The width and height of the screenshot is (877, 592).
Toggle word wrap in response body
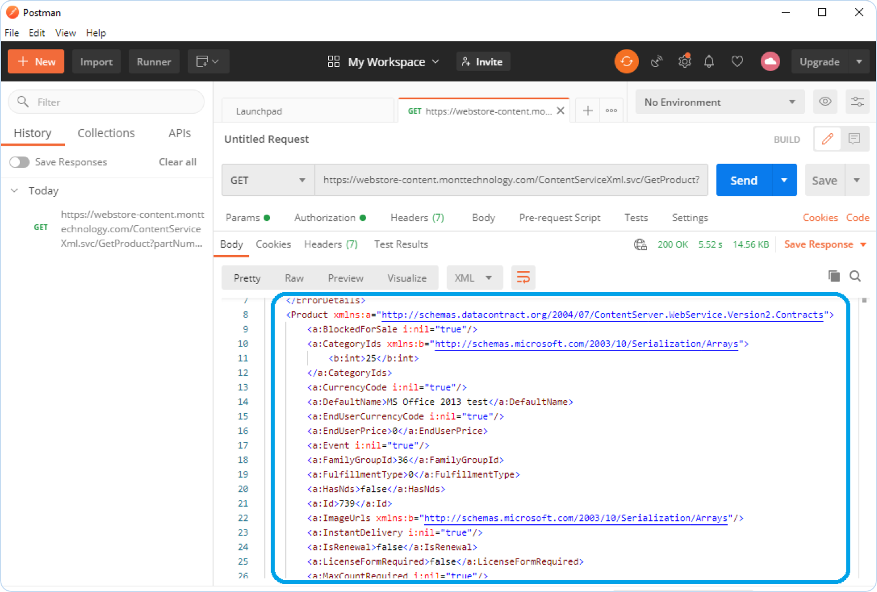(523, 278)
